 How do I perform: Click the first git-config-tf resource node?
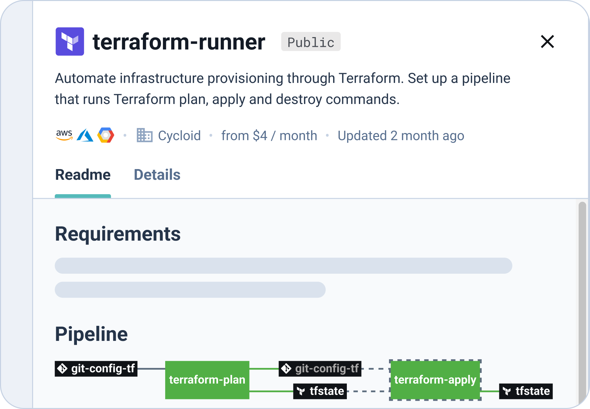[96, 369]
